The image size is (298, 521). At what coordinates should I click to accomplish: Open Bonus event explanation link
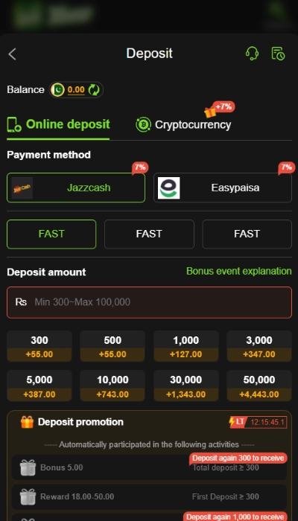[239, 271]
